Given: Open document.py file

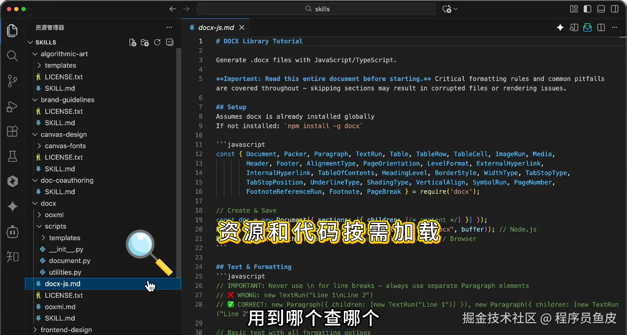Looking at the screenshot, I should 70,260.
